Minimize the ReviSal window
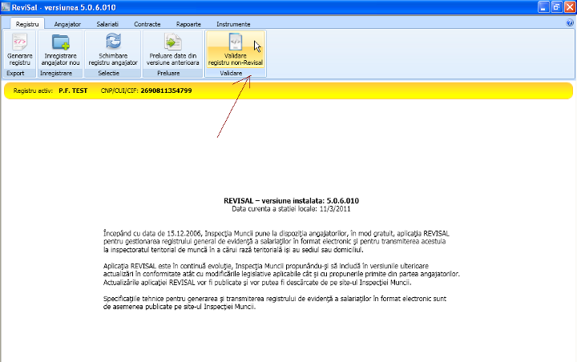The image size is (577, 362). tap(543, 6)
